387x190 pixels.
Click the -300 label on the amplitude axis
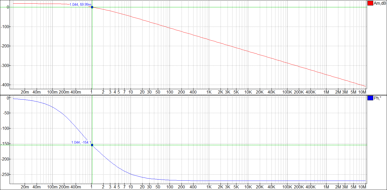(x=5, y=65)
